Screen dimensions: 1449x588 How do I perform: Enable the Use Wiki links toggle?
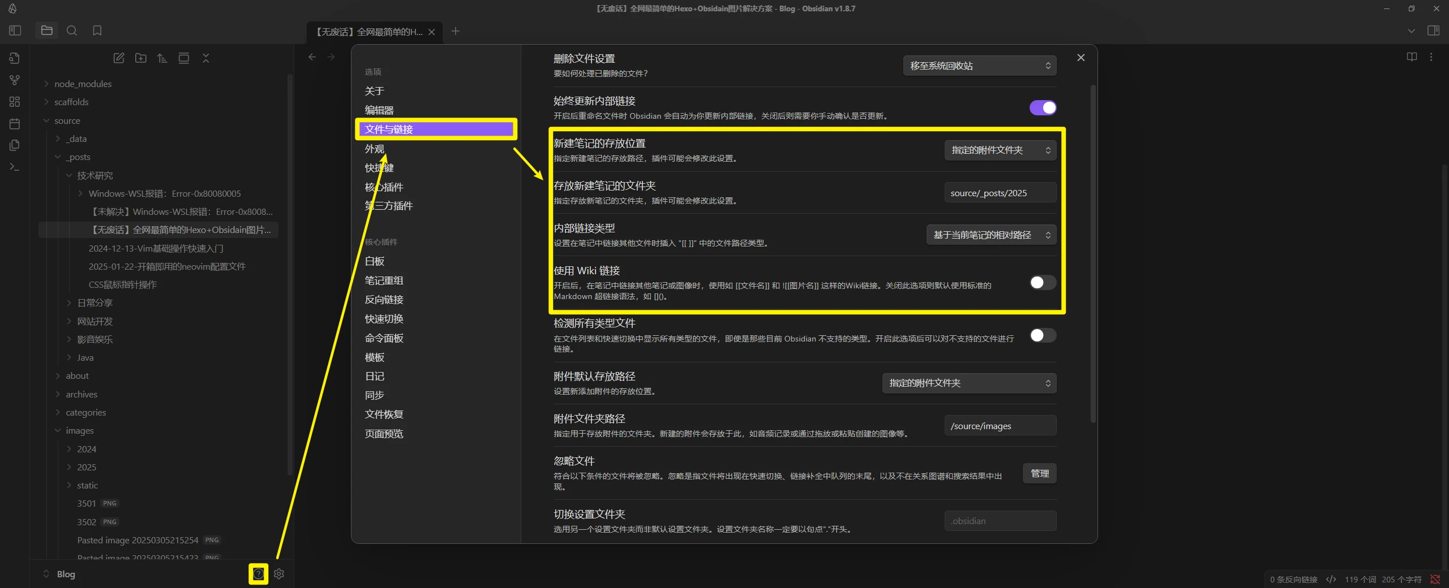pos(1043,282)
